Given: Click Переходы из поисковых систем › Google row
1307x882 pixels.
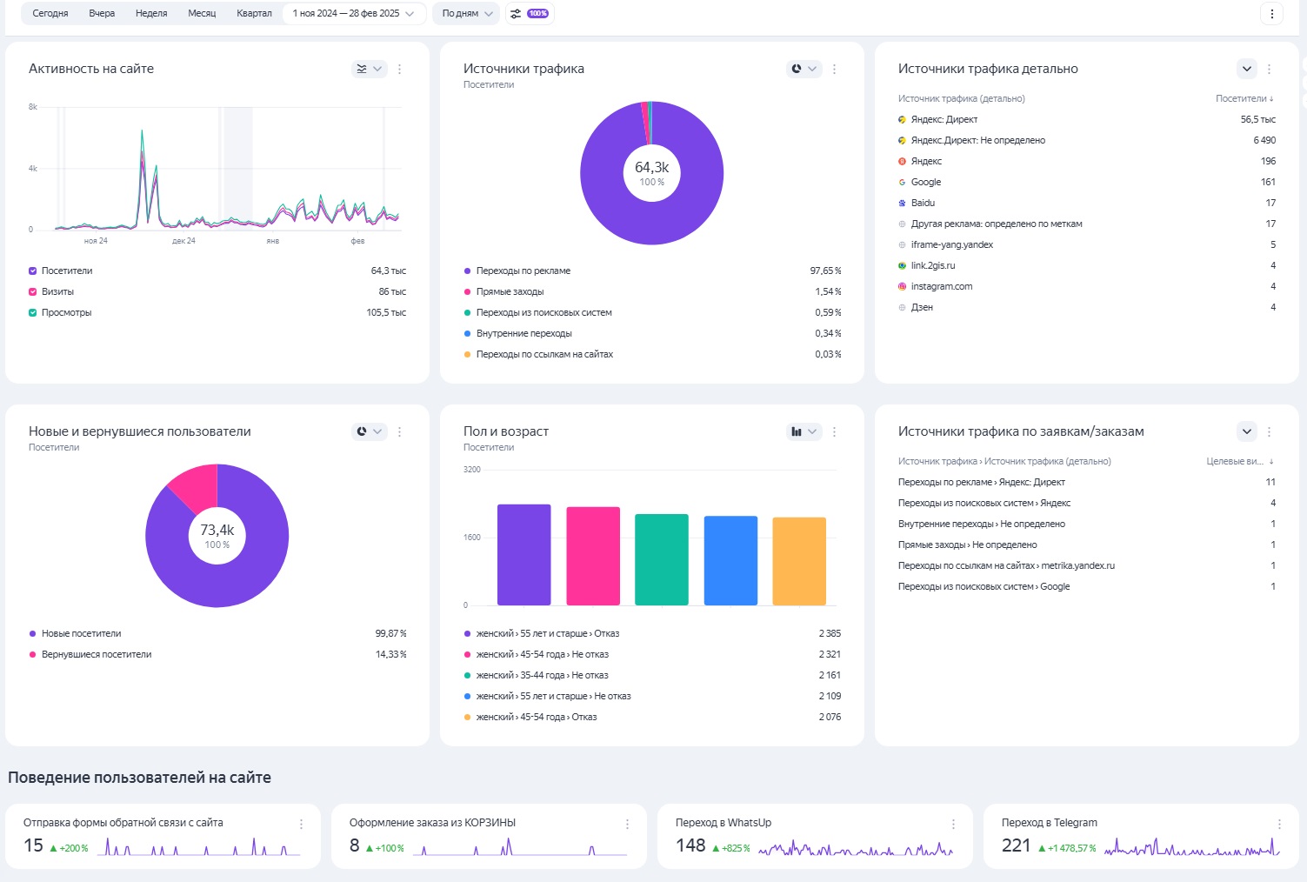Looking at the screenshot, I should pyautogui.click(x=1087, y=586).
